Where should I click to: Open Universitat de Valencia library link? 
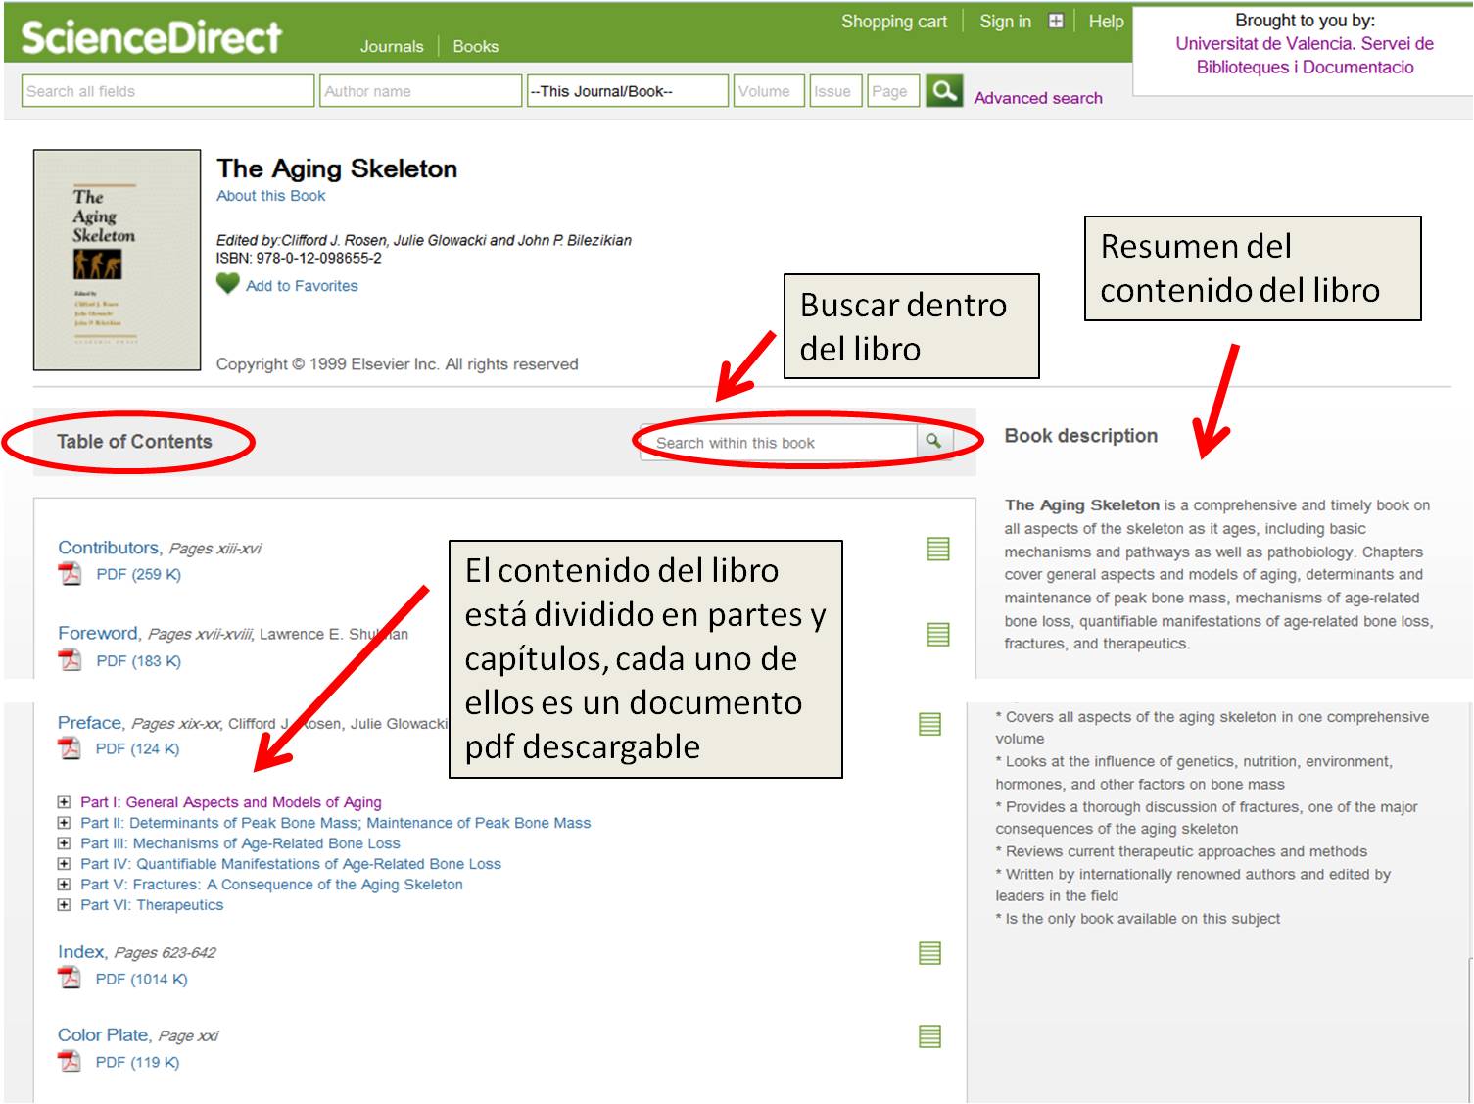(1305, 55)
